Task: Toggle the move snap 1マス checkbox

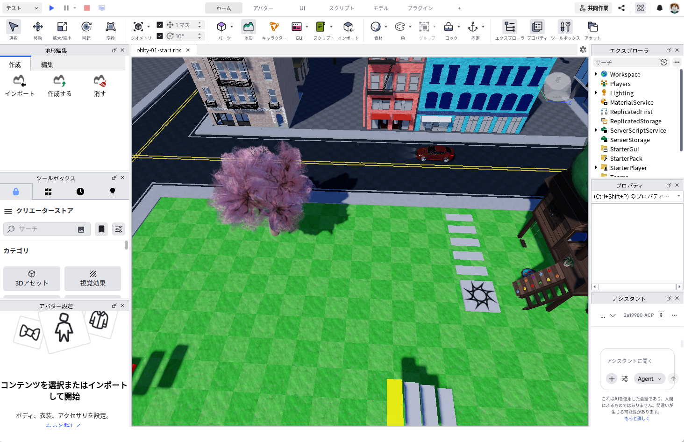Action: pos(160,25)
